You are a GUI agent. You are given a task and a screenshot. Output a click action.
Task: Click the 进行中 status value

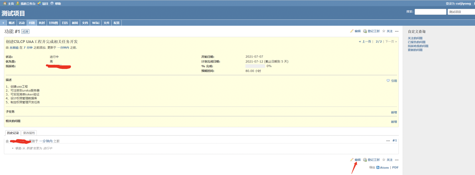pos(54,57)
